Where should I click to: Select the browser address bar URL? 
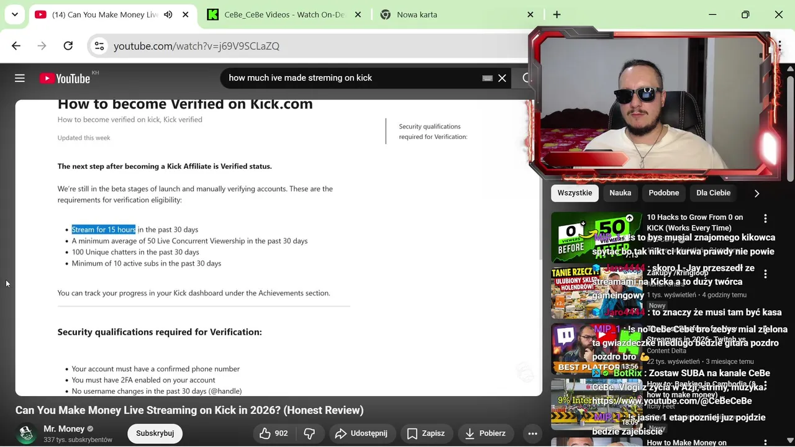click(x=196, y=46)
